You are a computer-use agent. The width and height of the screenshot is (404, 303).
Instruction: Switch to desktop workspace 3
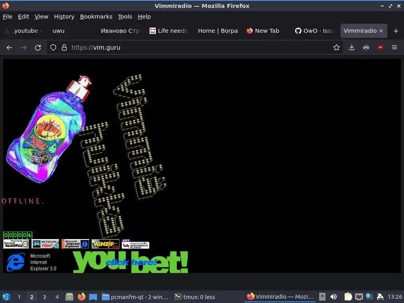pos(44,297)
